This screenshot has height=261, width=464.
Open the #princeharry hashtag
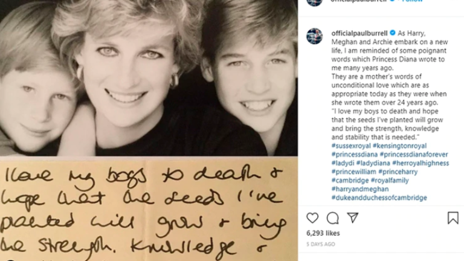pyautogui.click(x=398, y=172)
